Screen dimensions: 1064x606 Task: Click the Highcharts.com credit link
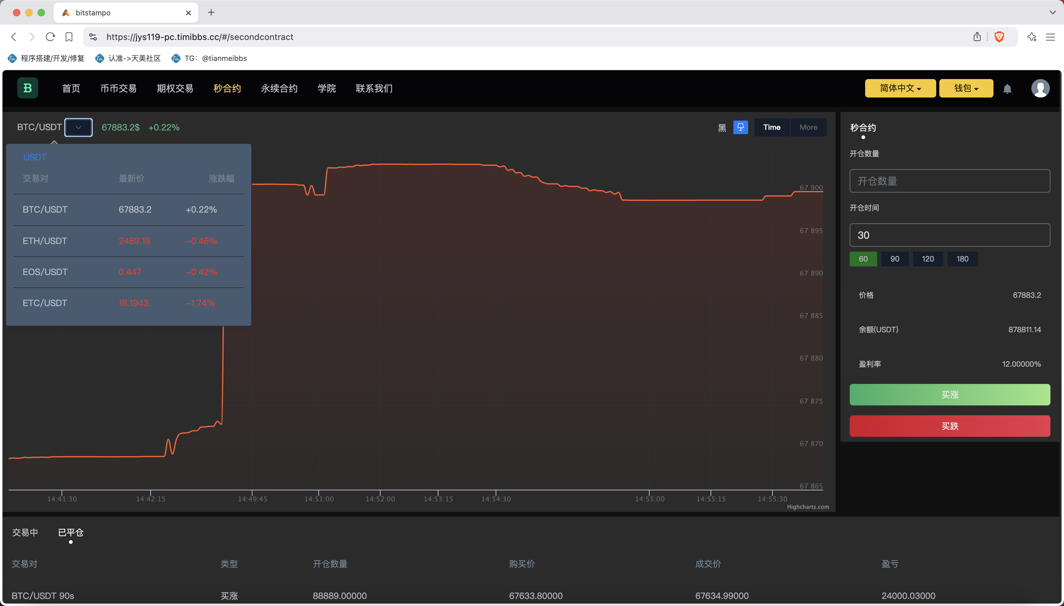(x=808, y=507)
